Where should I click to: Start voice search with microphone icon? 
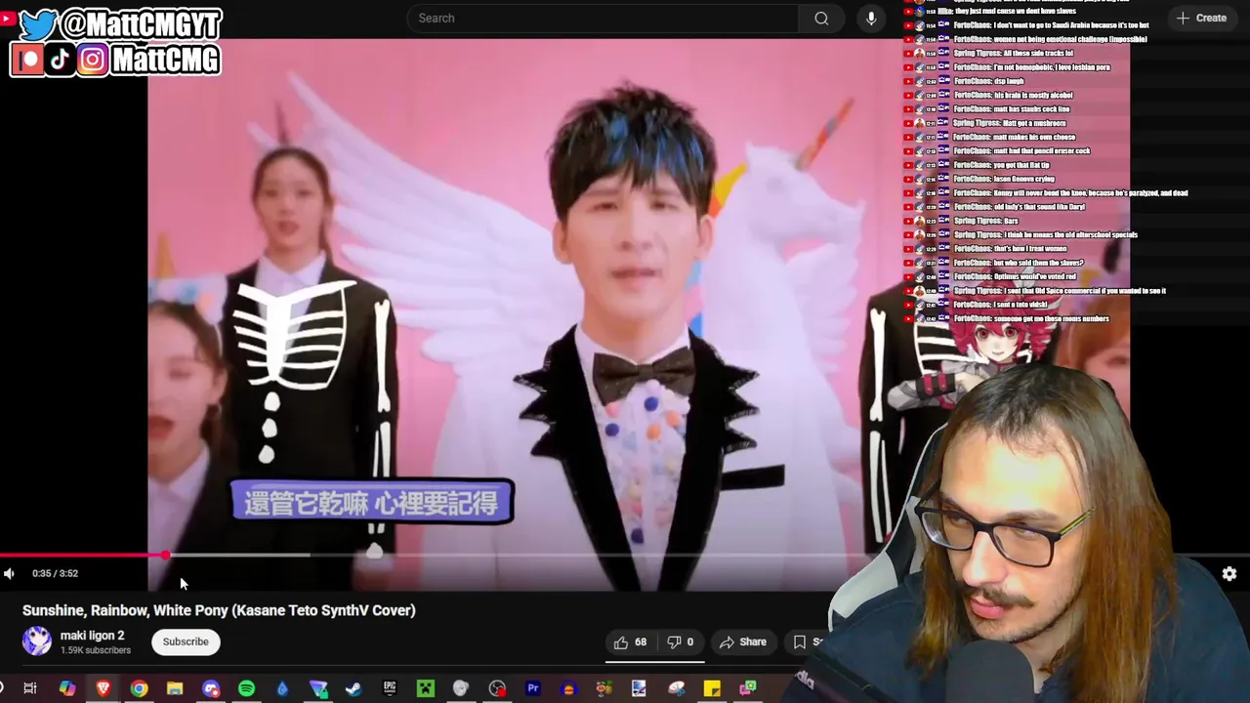871,18
